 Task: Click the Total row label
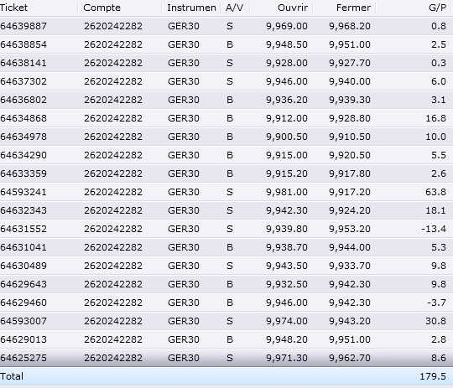(12, 376)
